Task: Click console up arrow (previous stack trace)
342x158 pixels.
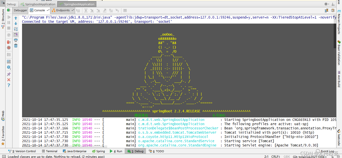Action: coord(16,18)
